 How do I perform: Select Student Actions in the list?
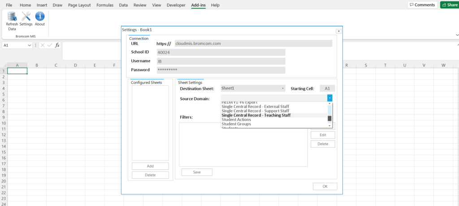[236, 120]
